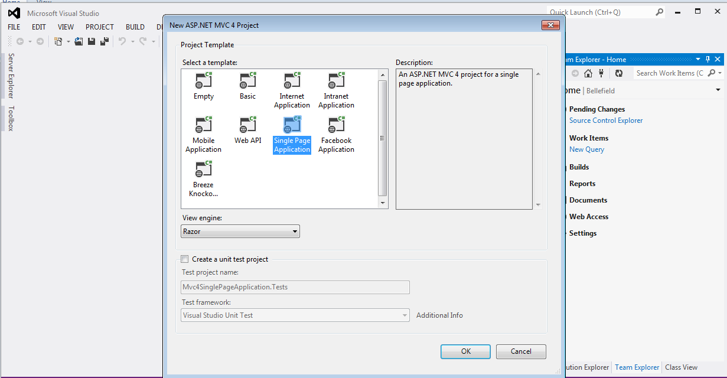The image size is (727, 378).
Task: Select the Empty project template
Action: [204, 86]
